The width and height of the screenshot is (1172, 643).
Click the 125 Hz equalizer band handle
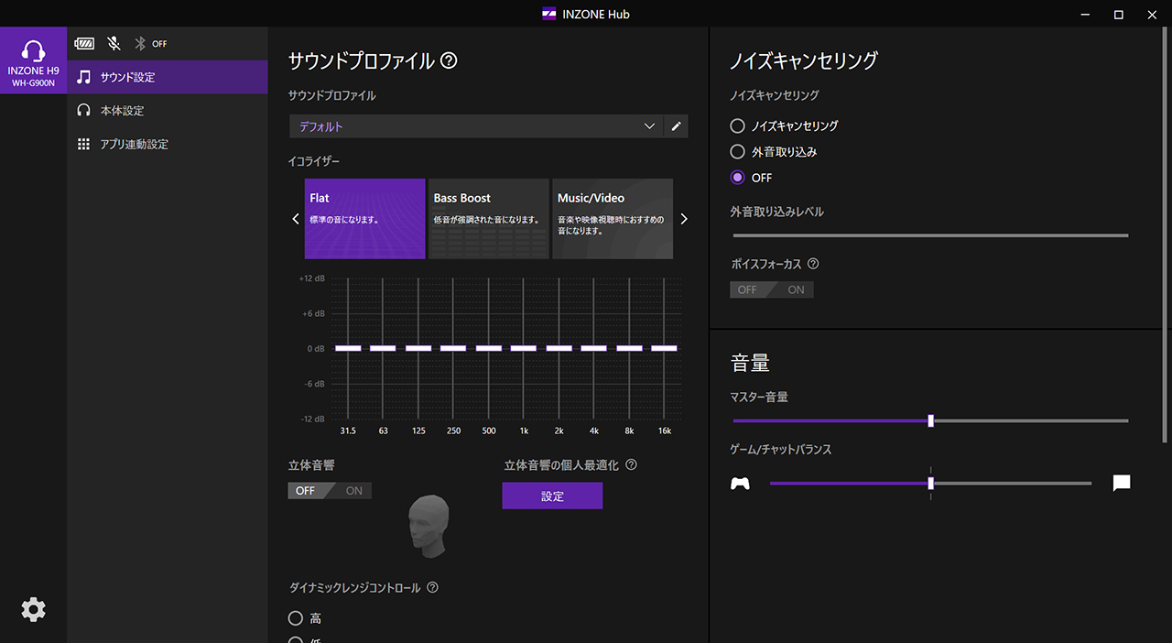coord(418,348)
